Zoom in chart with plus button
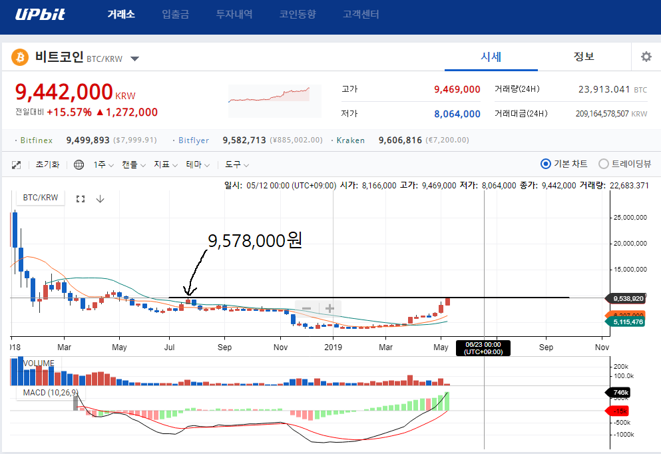The image size is (661, 454). pos(330,309)
